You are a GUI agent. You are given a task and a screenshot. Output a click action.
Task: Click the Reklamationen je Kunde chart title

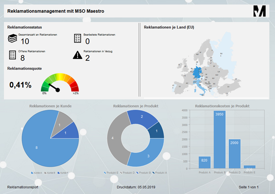(x=50, y=106)
